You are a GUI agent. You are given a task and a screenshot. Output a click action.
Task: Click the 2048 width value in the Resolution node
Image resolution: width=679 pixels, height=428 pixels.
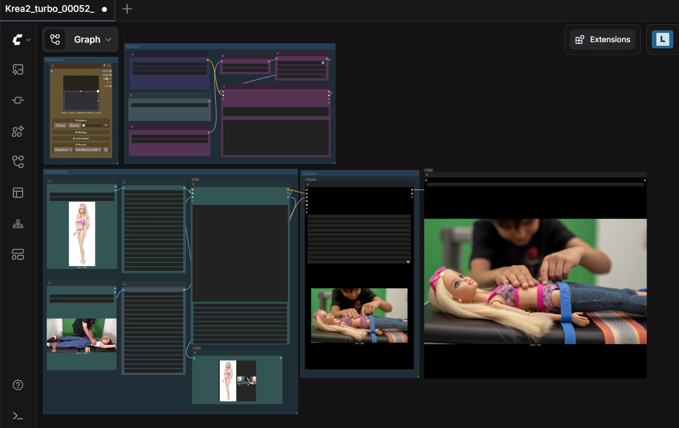click(105, 71)
